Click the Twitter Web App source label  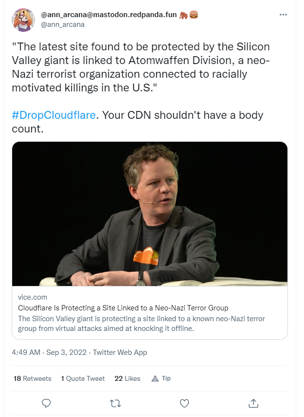[x=120, y=352]
